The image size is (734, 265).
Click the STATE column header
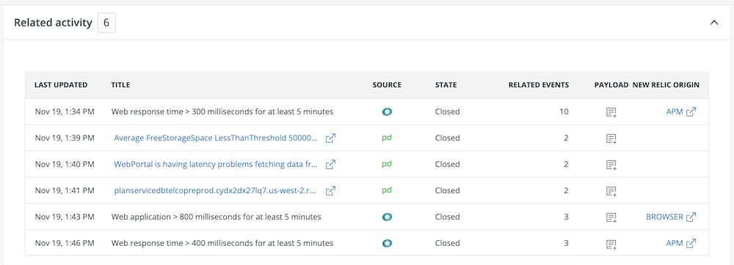446,85
